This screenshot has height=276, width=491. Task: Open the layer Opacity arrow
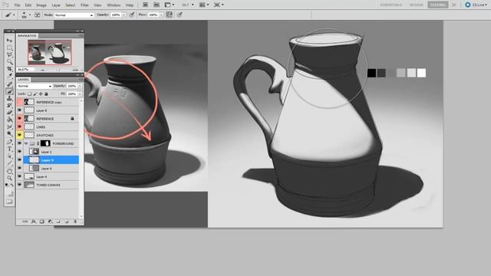tap(80, 86)
